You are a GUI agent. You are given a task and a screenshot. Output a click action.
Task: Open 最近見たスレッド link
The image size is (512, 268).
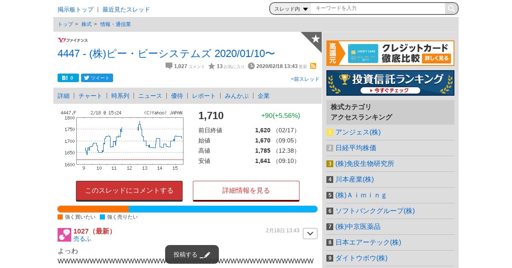tap(126, 9)
